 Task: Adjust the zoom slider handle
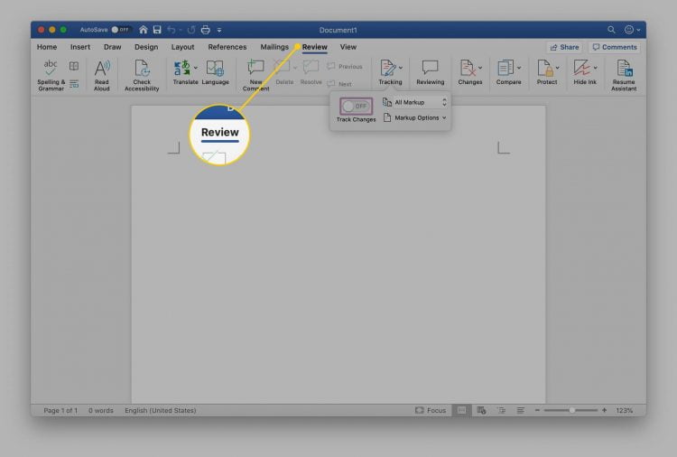point(571,410)
